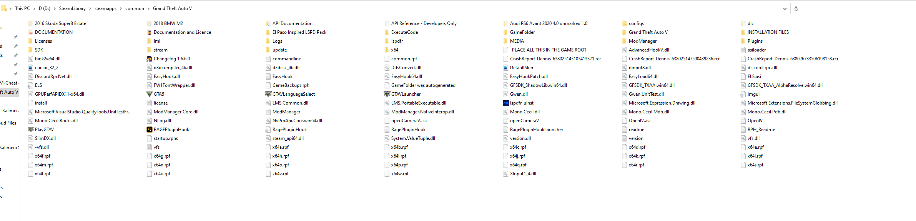
Task: Open the address bar history dropdown
Action: point(785,8)
